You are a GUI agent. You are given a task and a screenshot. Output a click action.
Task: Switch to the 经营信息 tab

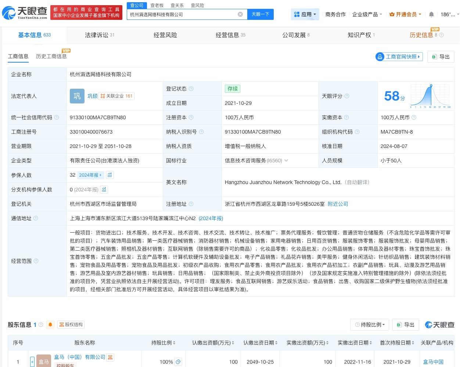(x=230, y=35)
